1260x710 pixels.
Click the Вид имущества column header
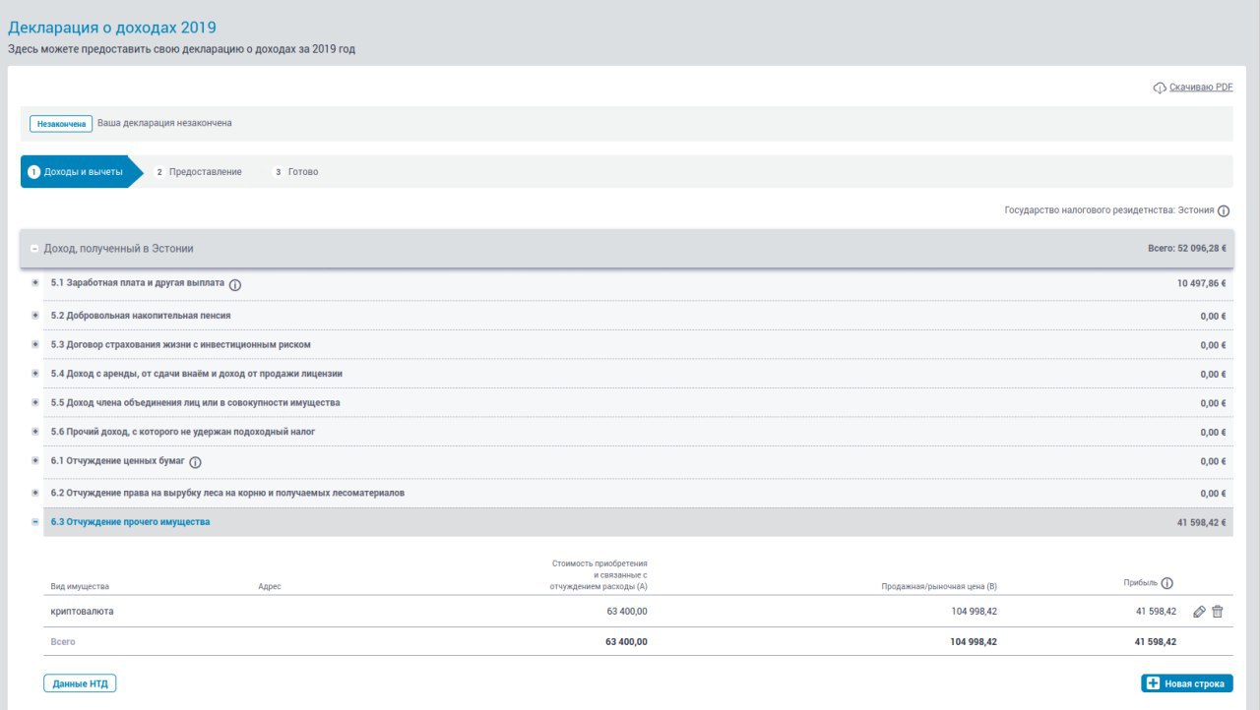coord(80,586)
